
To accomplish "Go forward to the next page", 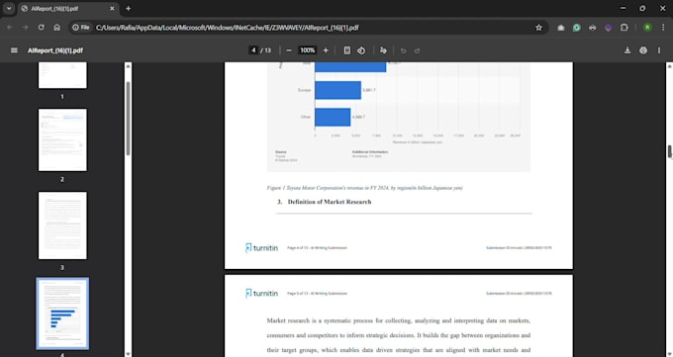I will click(x=25, y=28).
